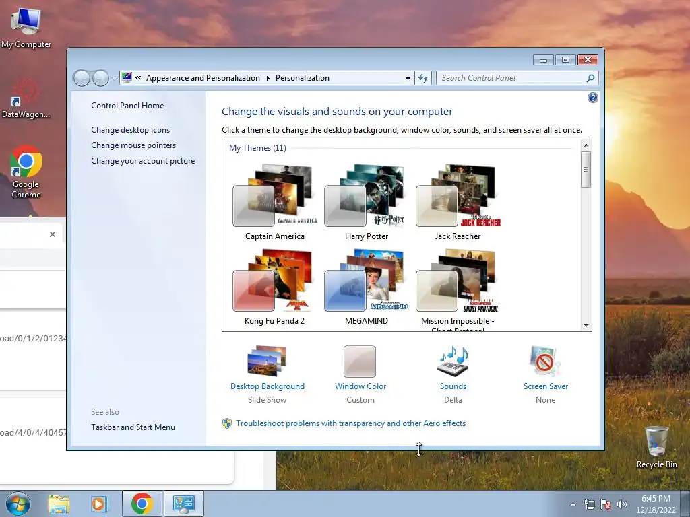Select the Captain America theme

[x=275, y=202]
